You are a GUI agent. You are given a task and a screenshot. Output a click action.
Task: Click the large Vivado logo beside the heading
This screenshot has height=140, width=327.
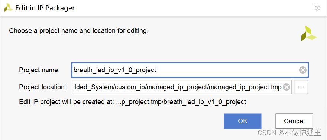click(309, 34)
